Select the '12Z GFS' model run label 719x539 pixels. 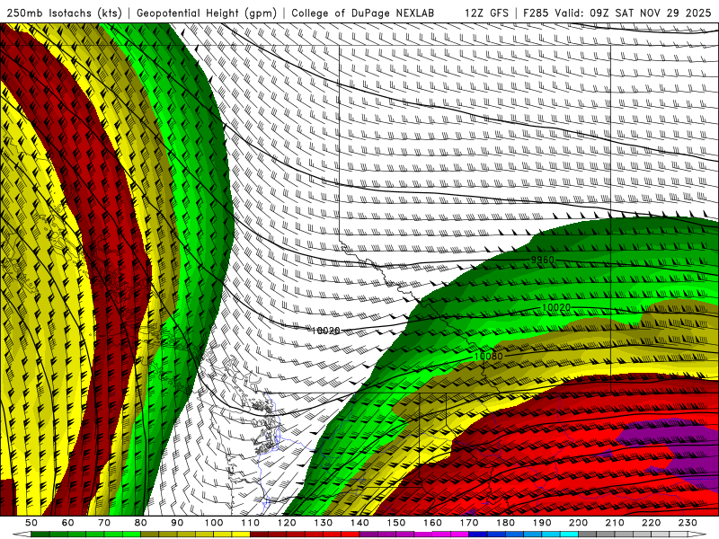[486, 13]
